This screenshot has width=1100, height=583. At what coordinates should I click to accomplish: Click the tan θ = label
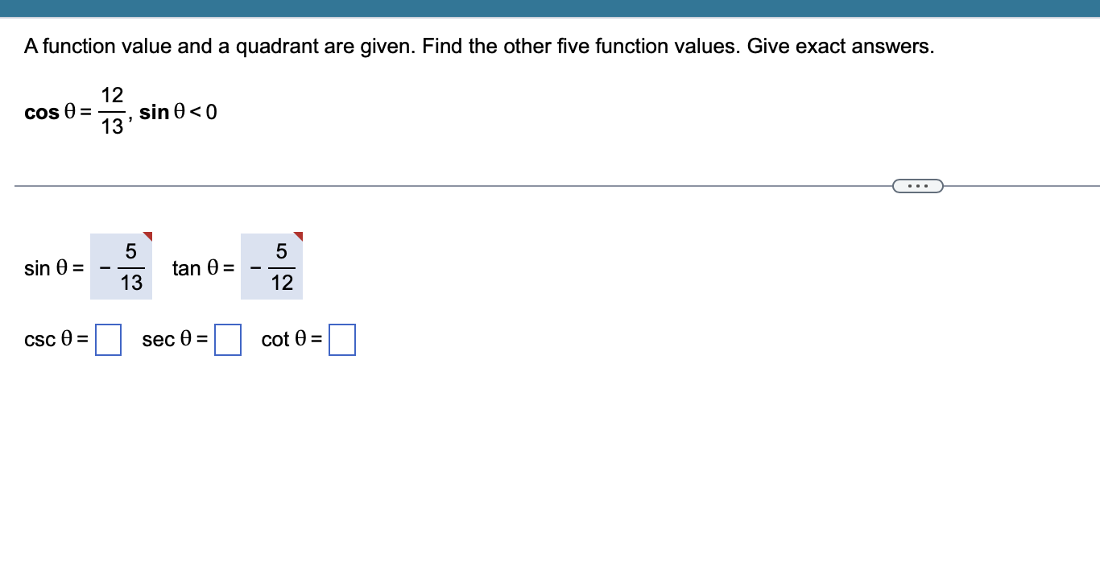201,268
